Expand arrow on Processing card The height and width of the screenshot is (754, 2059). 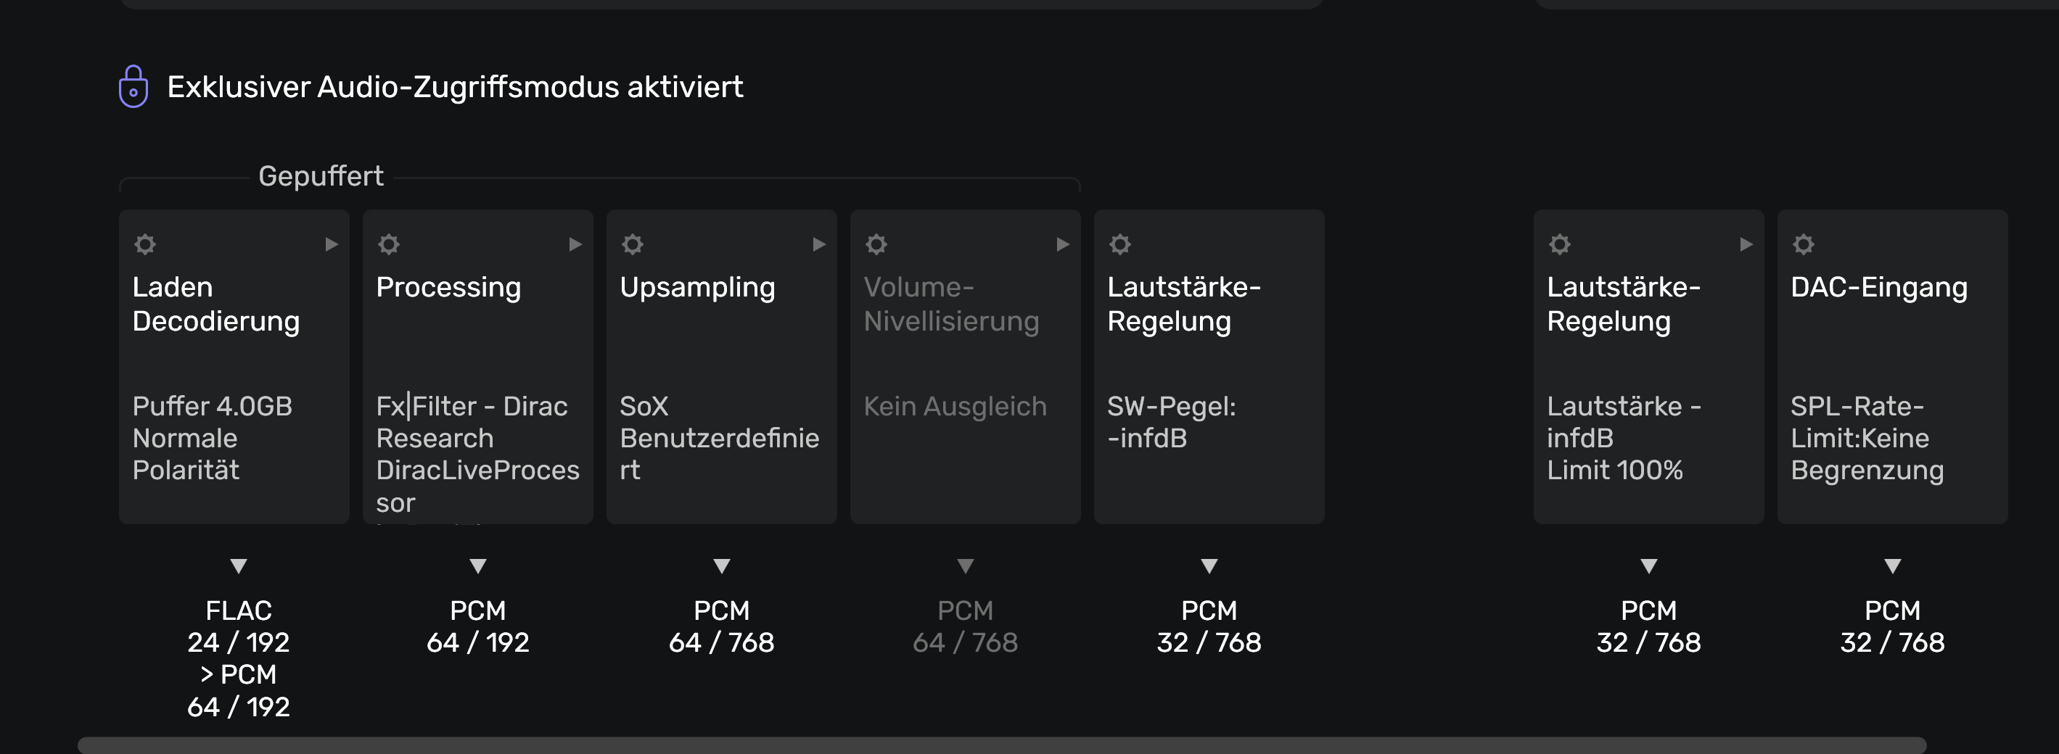click(575, 244)
